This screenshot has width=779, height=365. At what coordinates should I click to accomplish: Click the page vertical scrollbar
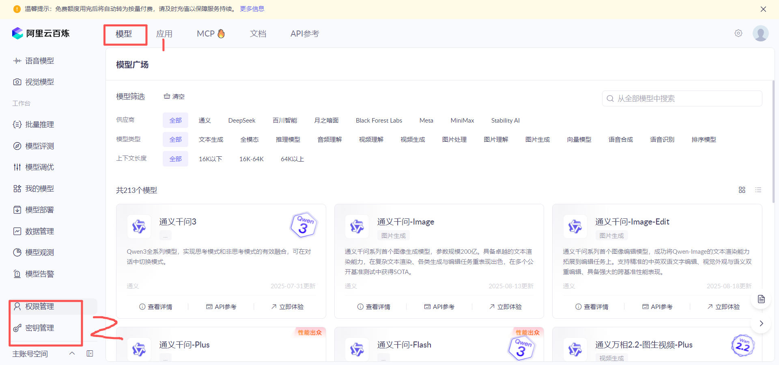(773, 142)
